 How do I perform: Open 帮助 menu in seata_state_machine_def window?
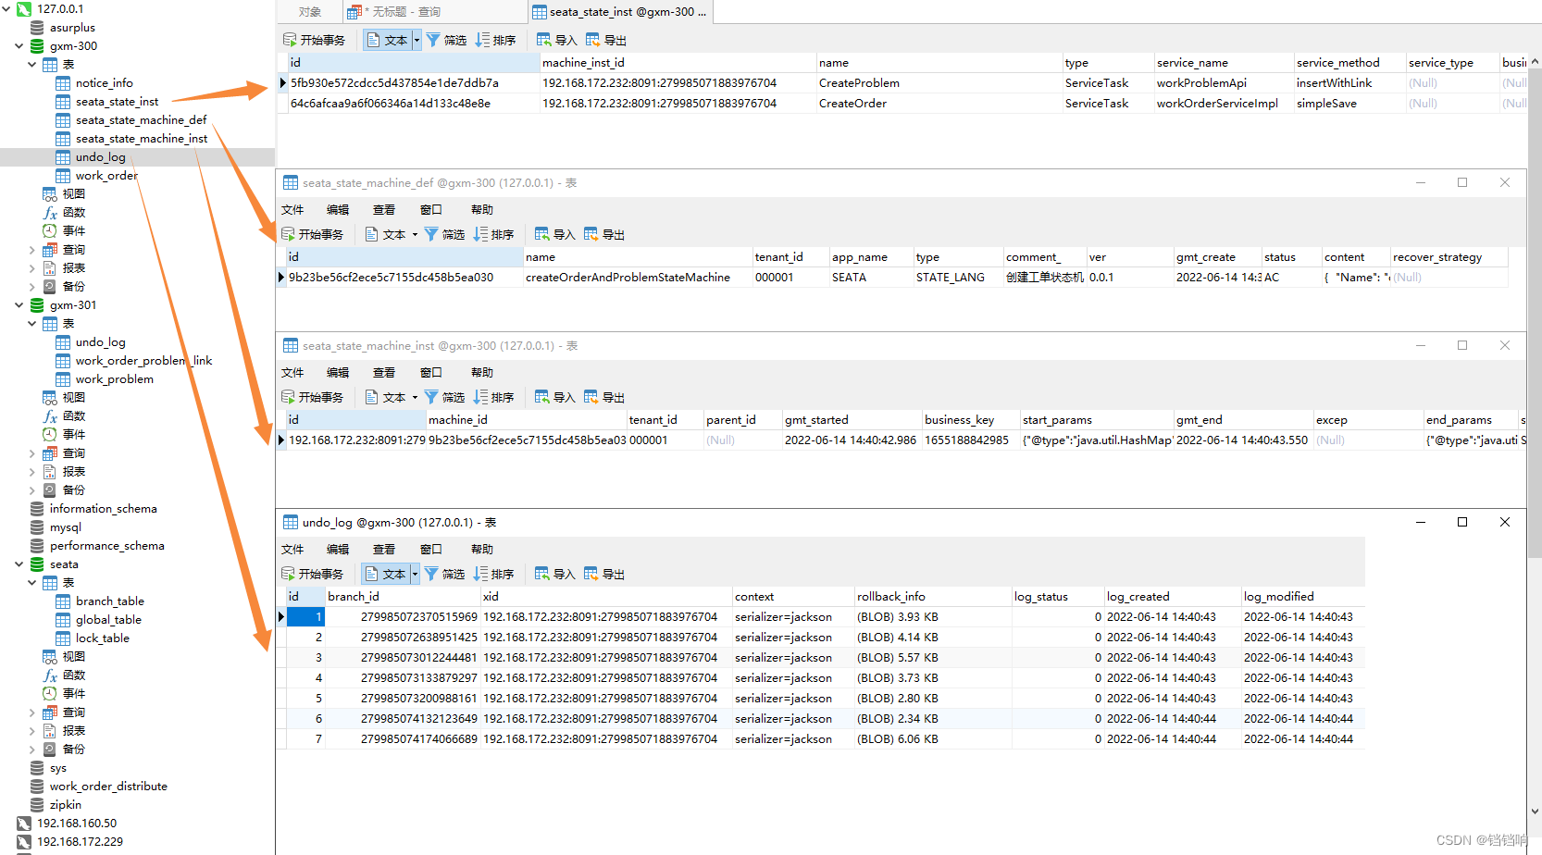click(482, 210)
